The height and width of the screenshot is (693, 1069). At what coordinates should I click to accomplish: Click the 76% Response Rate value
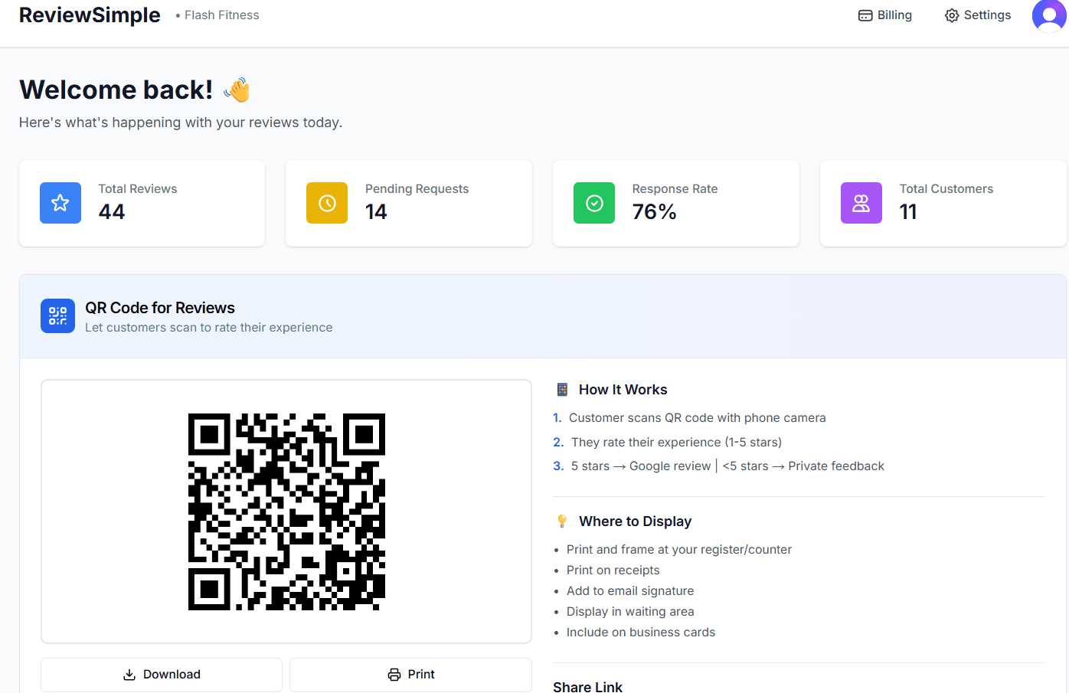tap(654, 211)
